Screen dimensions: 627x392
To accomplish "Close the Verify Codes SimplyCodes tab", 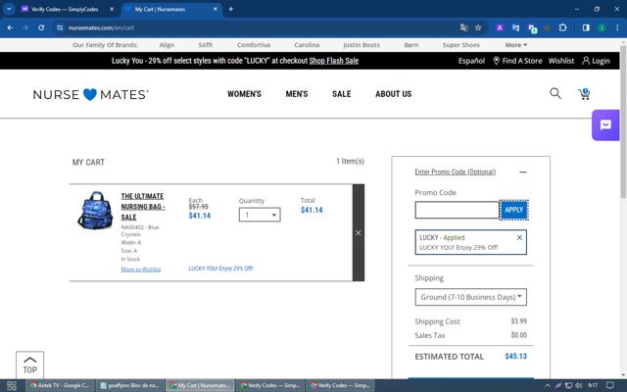I will tap(112, 9).
